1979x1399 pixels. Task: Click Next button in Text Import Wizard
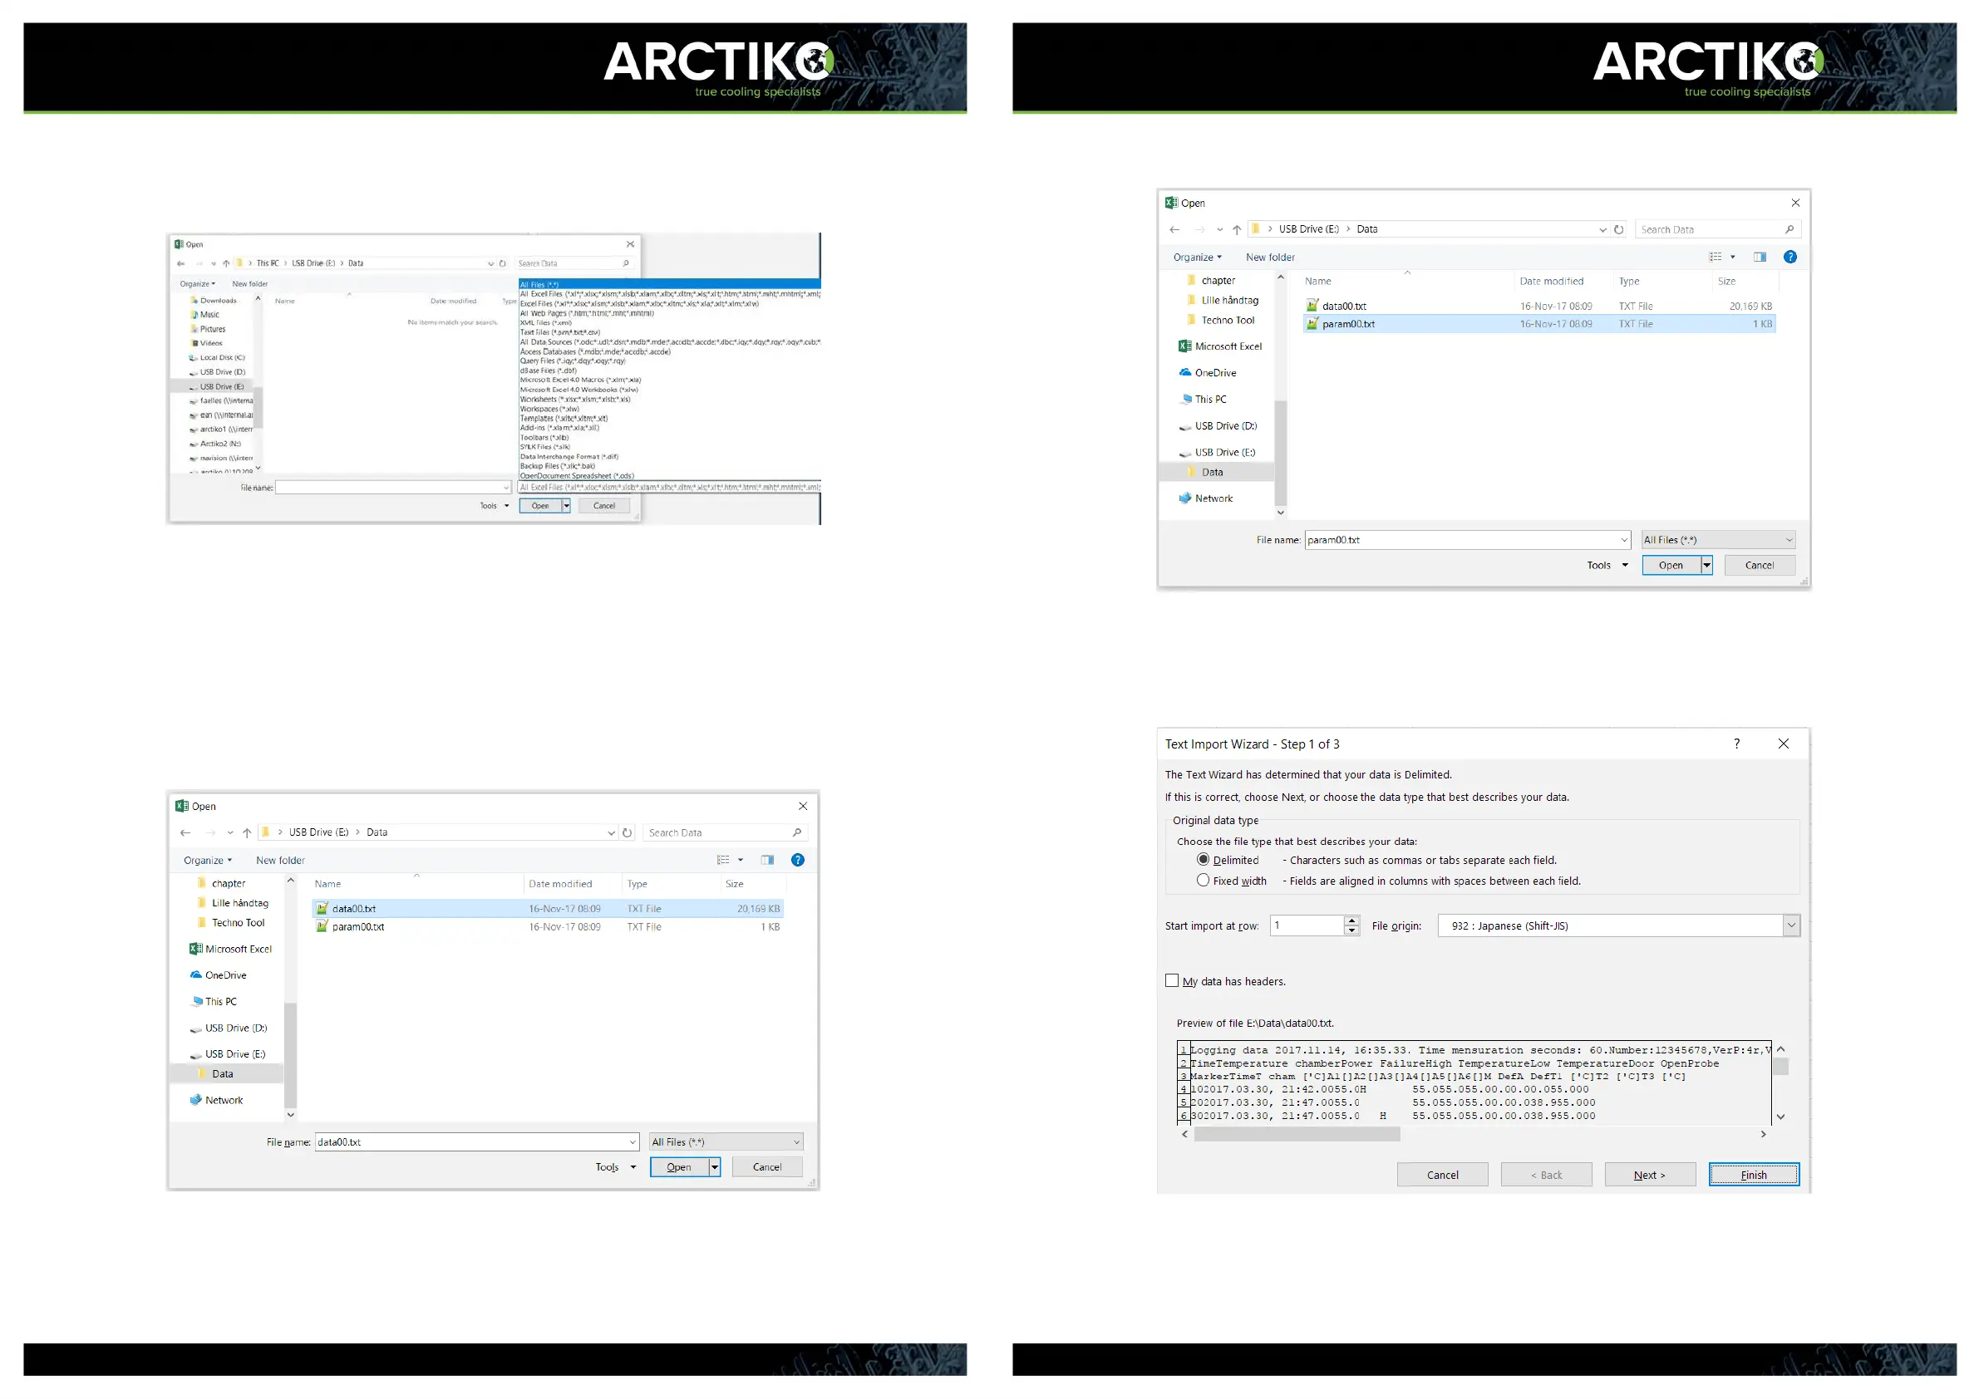coord(1649,1175)
